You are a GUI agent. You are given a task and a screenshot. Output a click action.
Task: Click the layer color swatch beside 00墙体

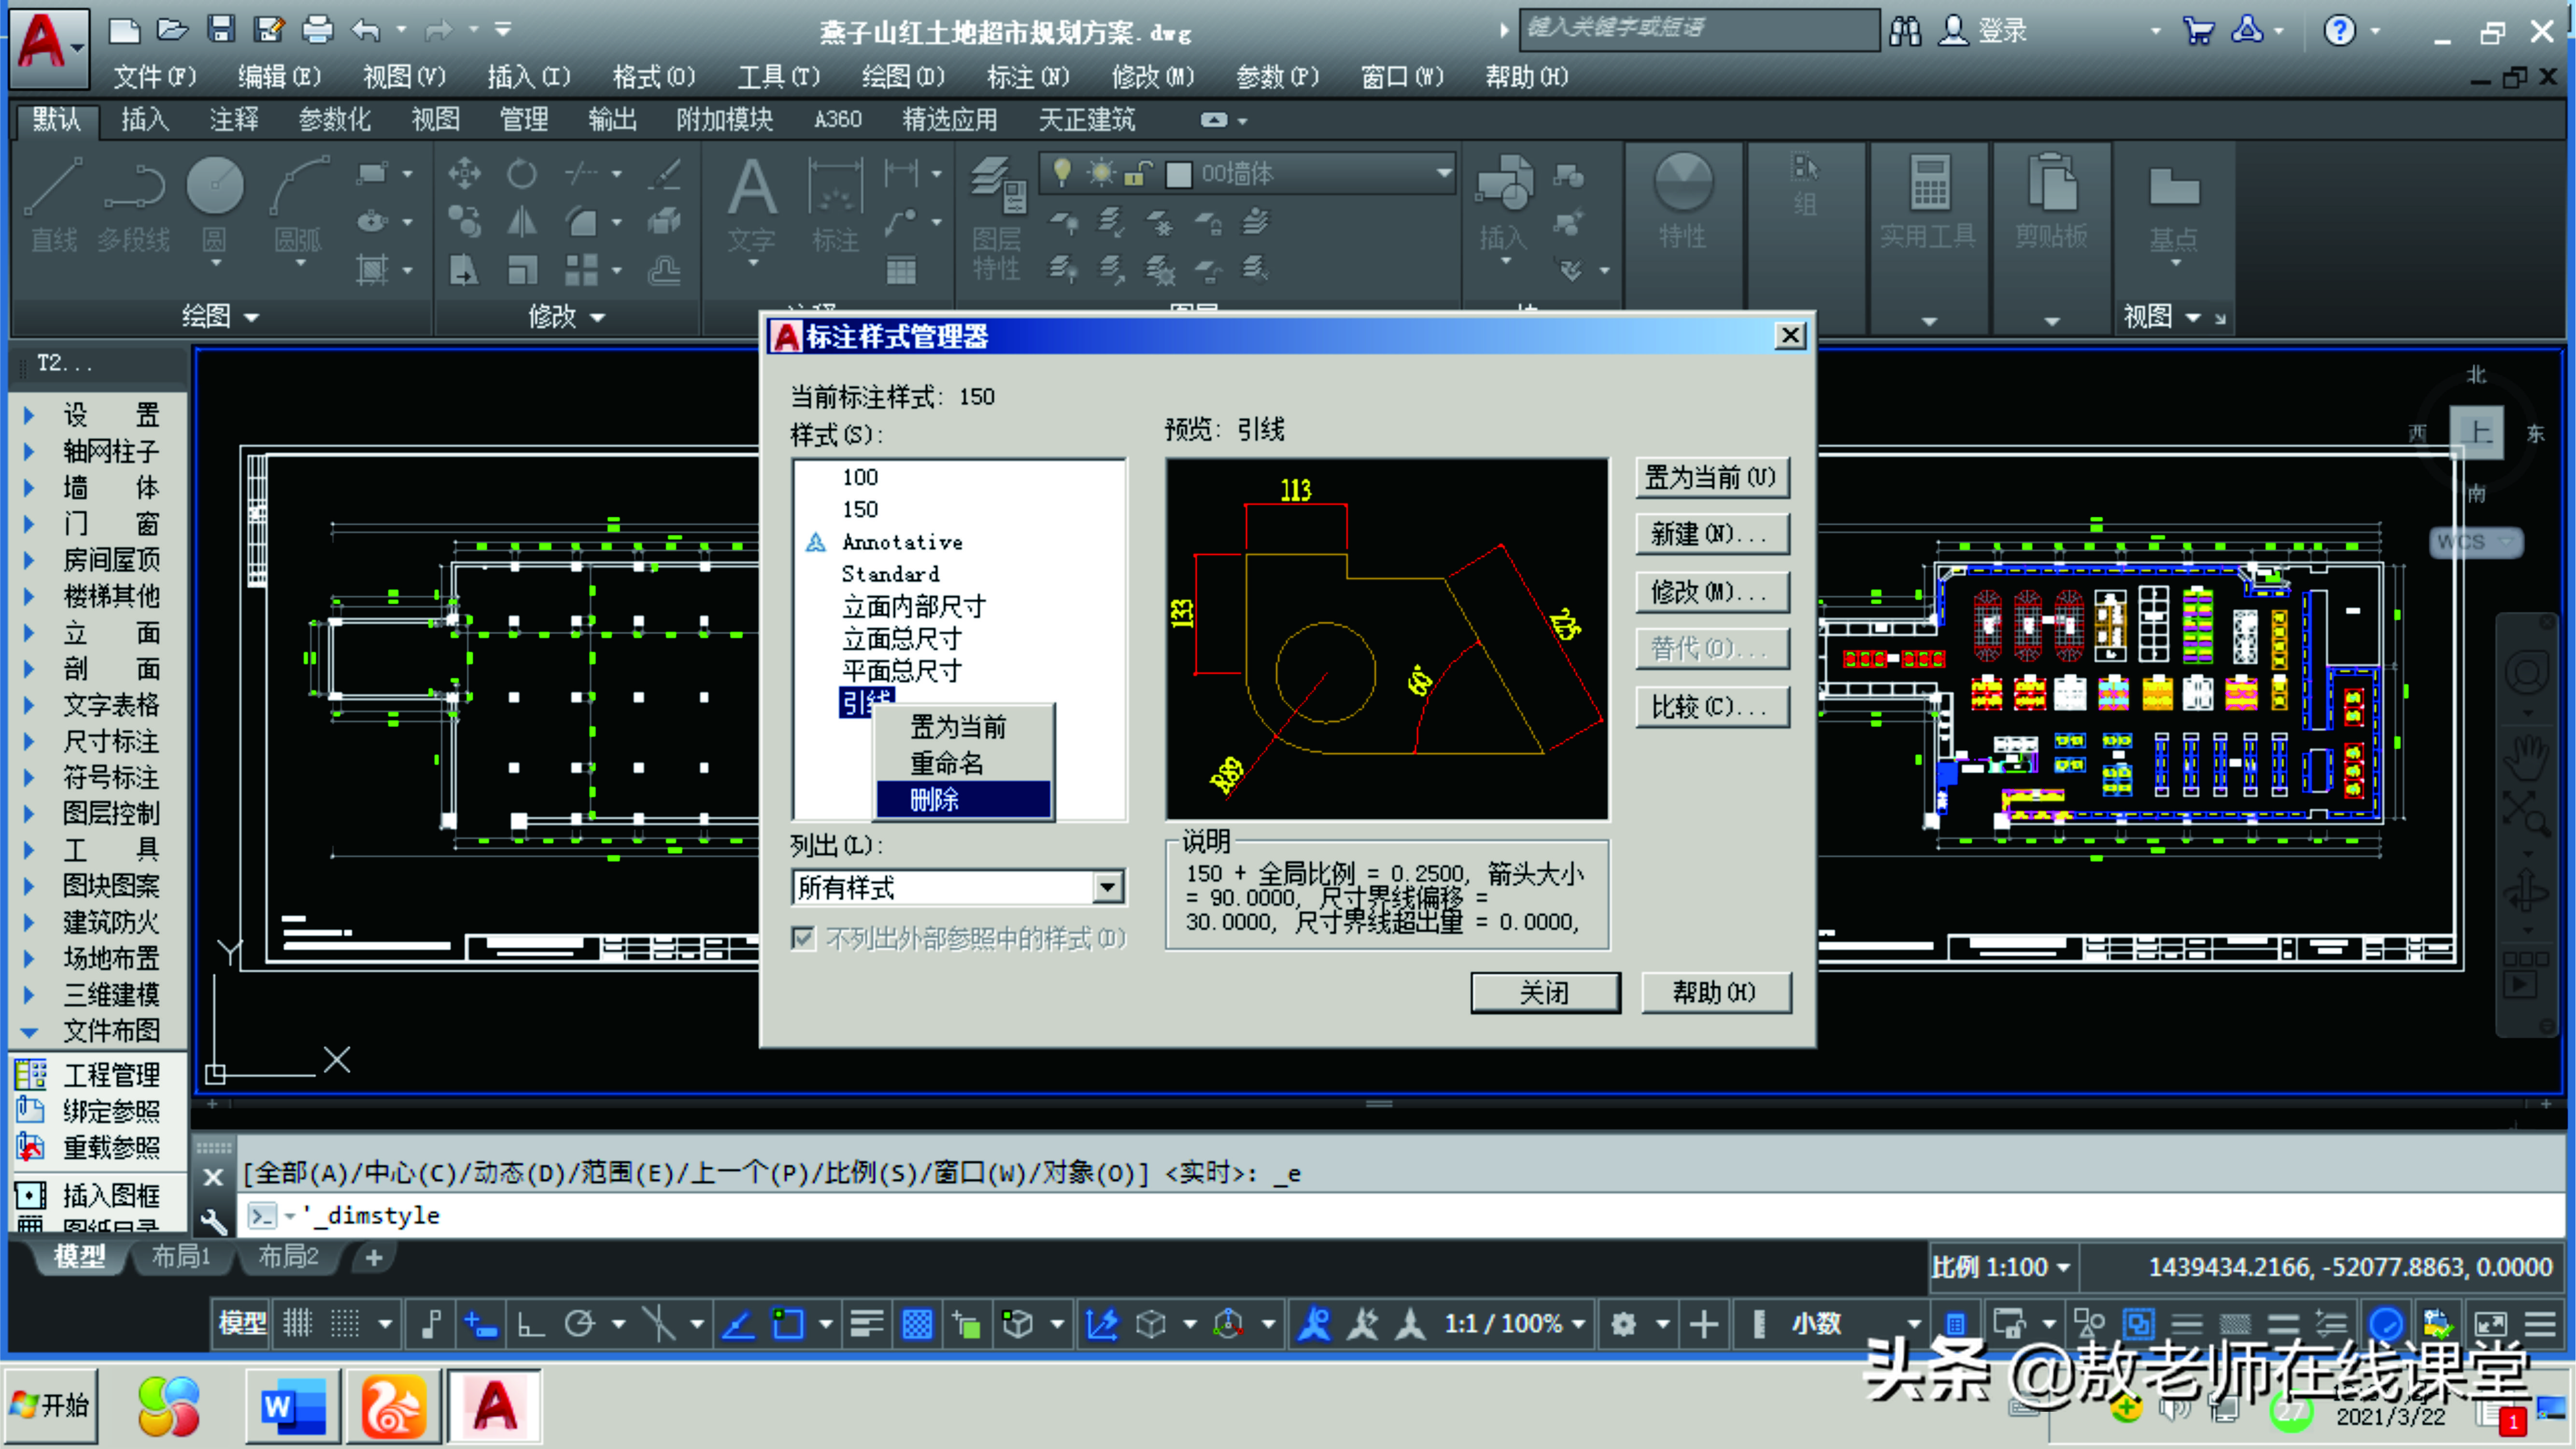coord(1179,174)
